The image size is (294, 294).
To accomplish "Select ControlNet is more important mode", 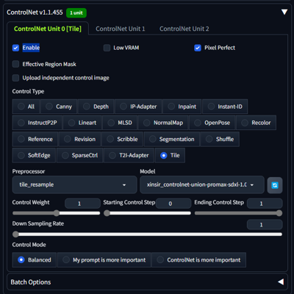I will [x=199, y=260].
